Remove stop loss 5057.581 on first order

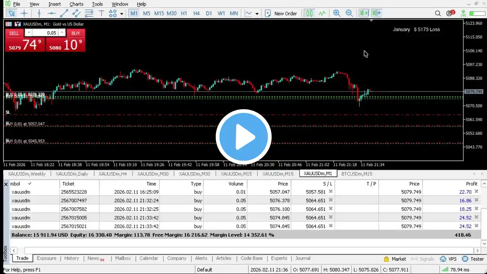click(x=331, y=192)
